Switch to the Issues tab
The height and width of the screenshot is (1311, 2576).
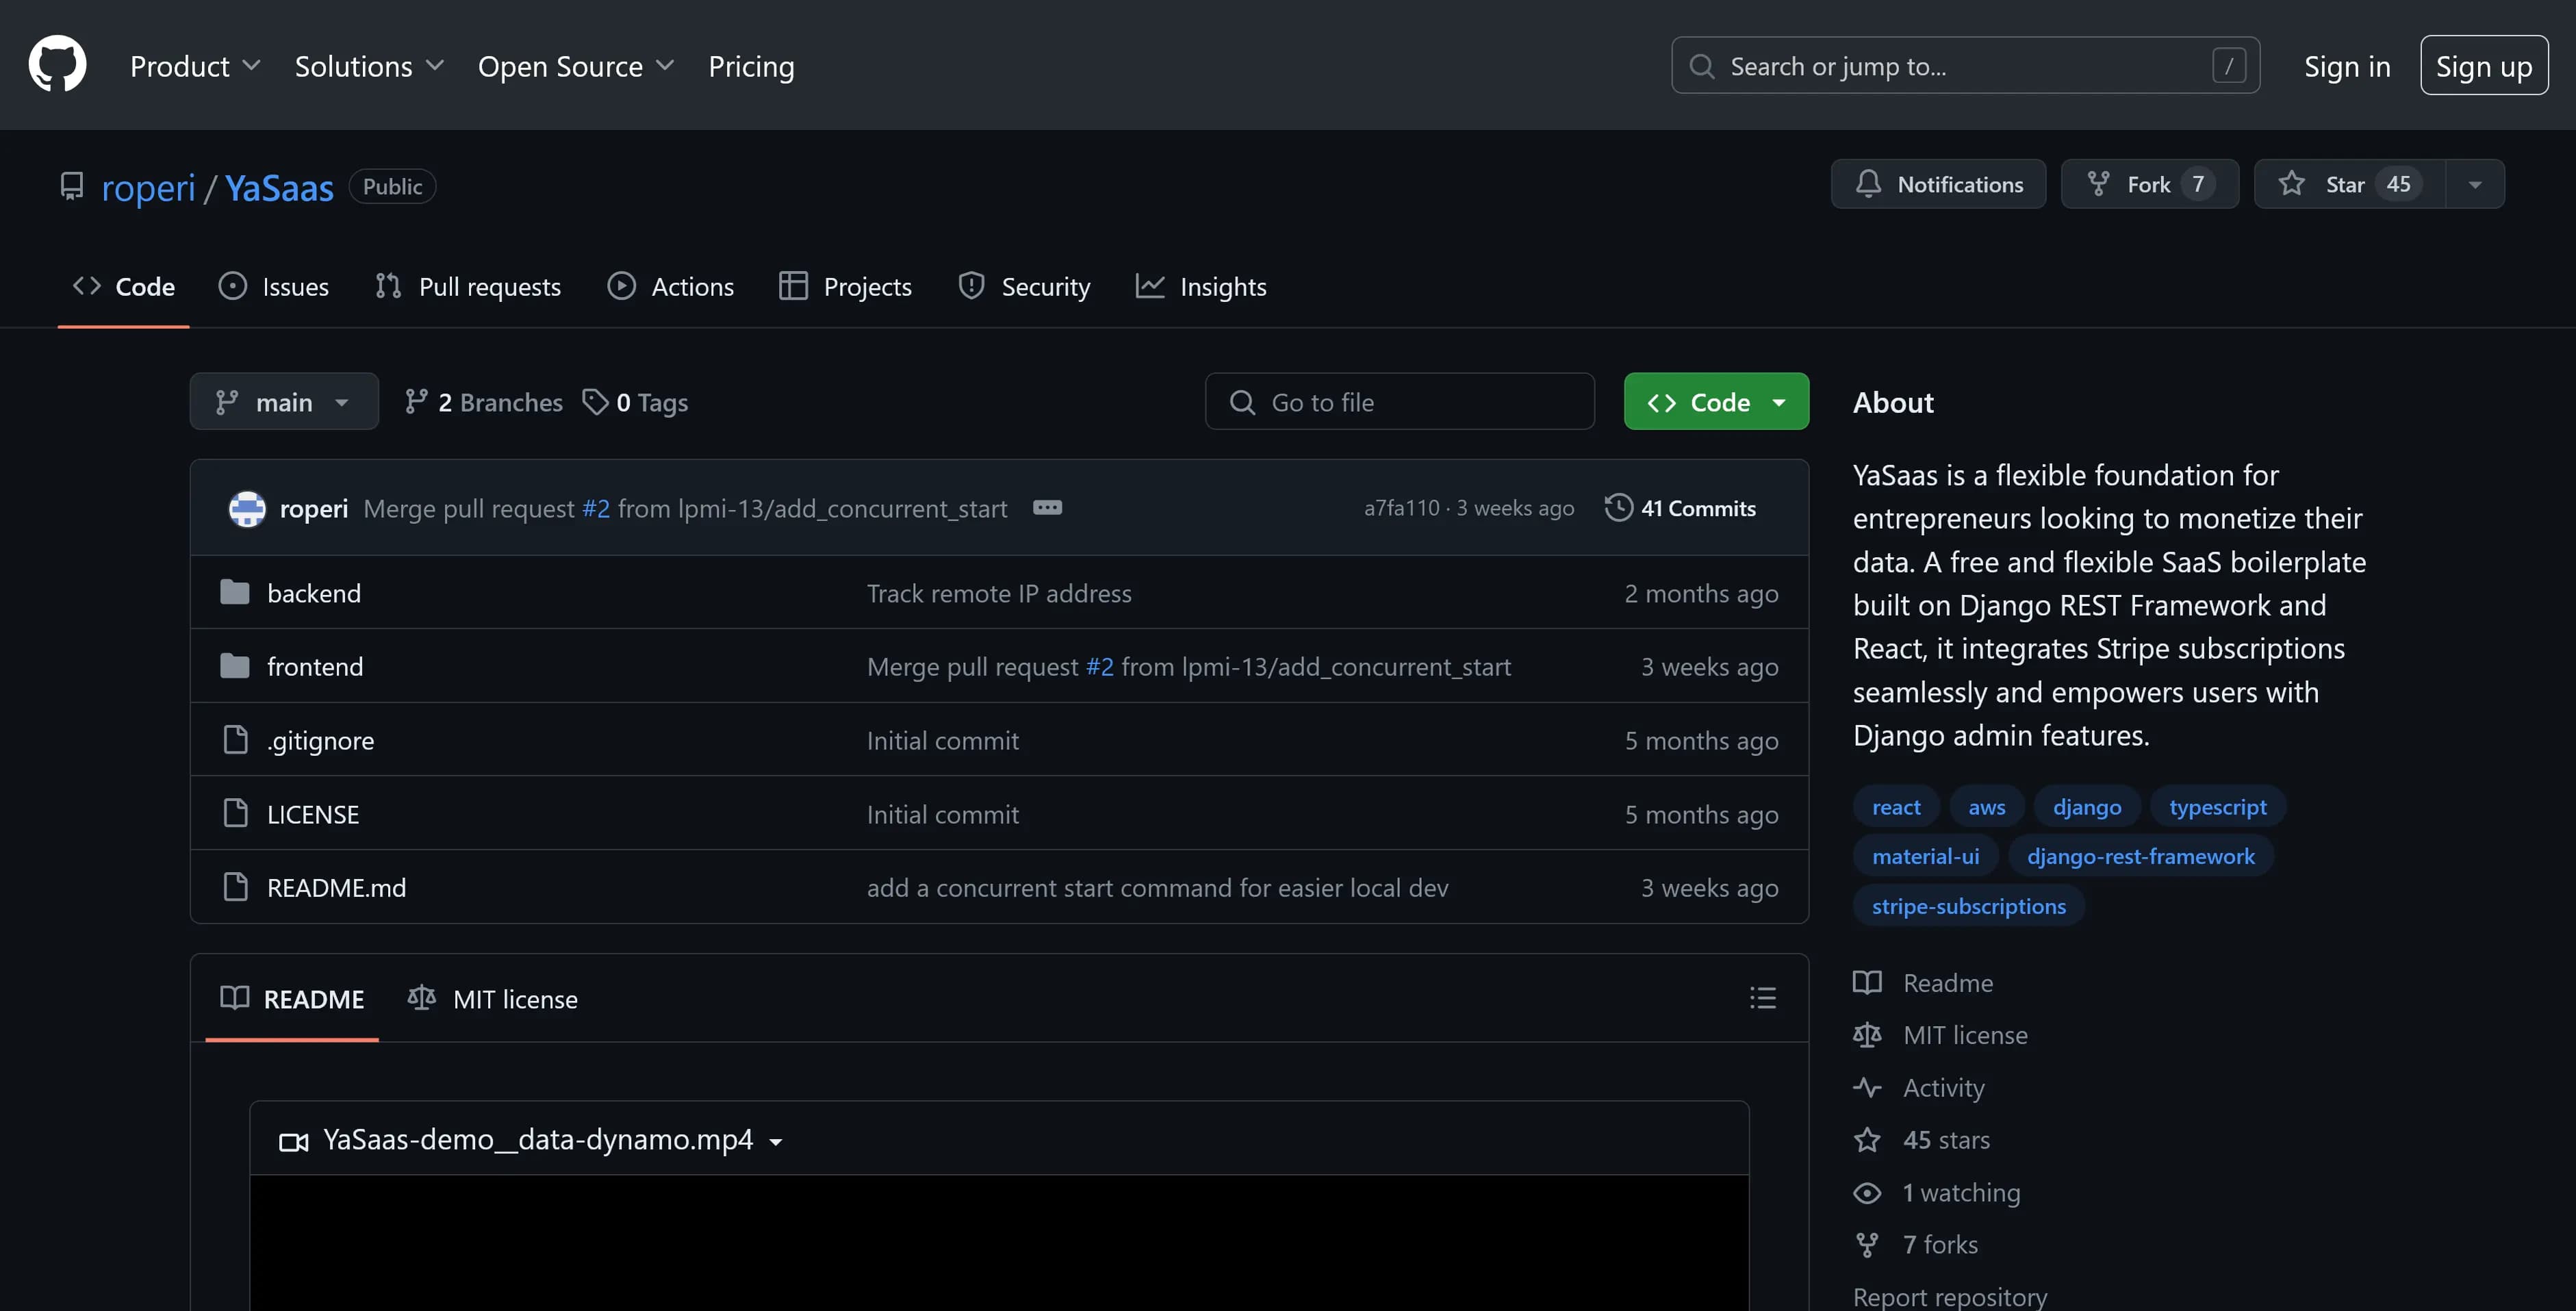273,286
